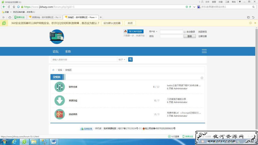The height and width of the screenshot is (145, 258).
Task: Open Internet Explorer from the taskbar
Action: [14, 141]
